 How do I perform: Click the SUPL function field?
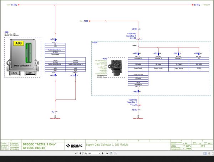[188, 146]
